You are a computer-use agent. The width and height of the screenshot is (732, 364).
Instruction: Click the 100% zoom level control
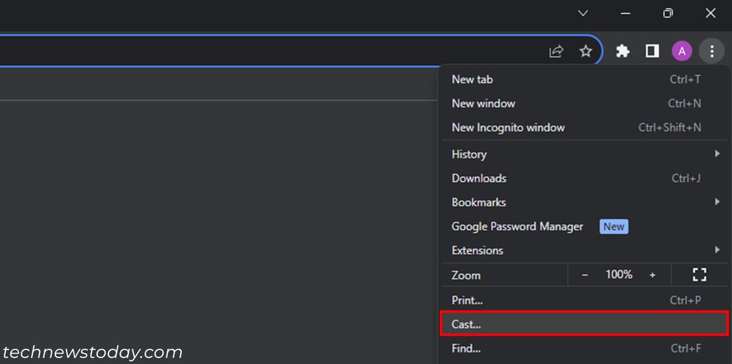[619, 274]
